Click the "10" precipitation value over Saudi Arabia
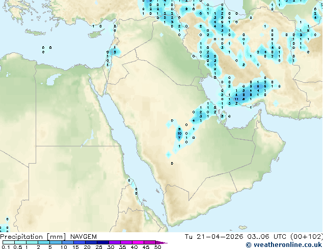The height and width of the screenshot is (249, 323). (x=179, y=134)
